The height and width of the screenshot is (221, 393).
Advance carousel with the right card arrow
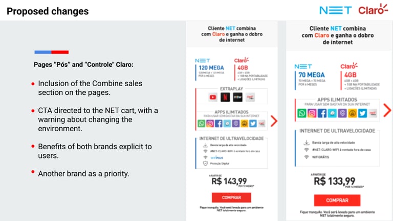click(387, 110)
